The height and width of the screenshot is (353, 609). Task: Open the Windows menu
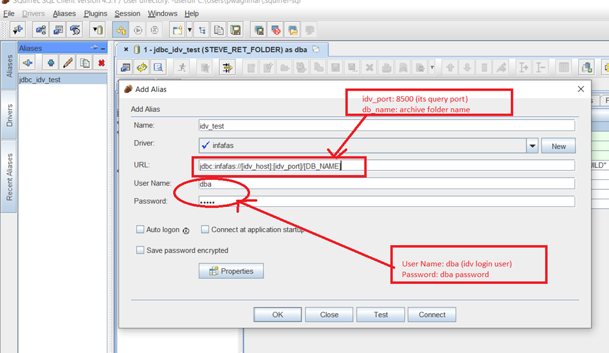(x=162, y=14)
